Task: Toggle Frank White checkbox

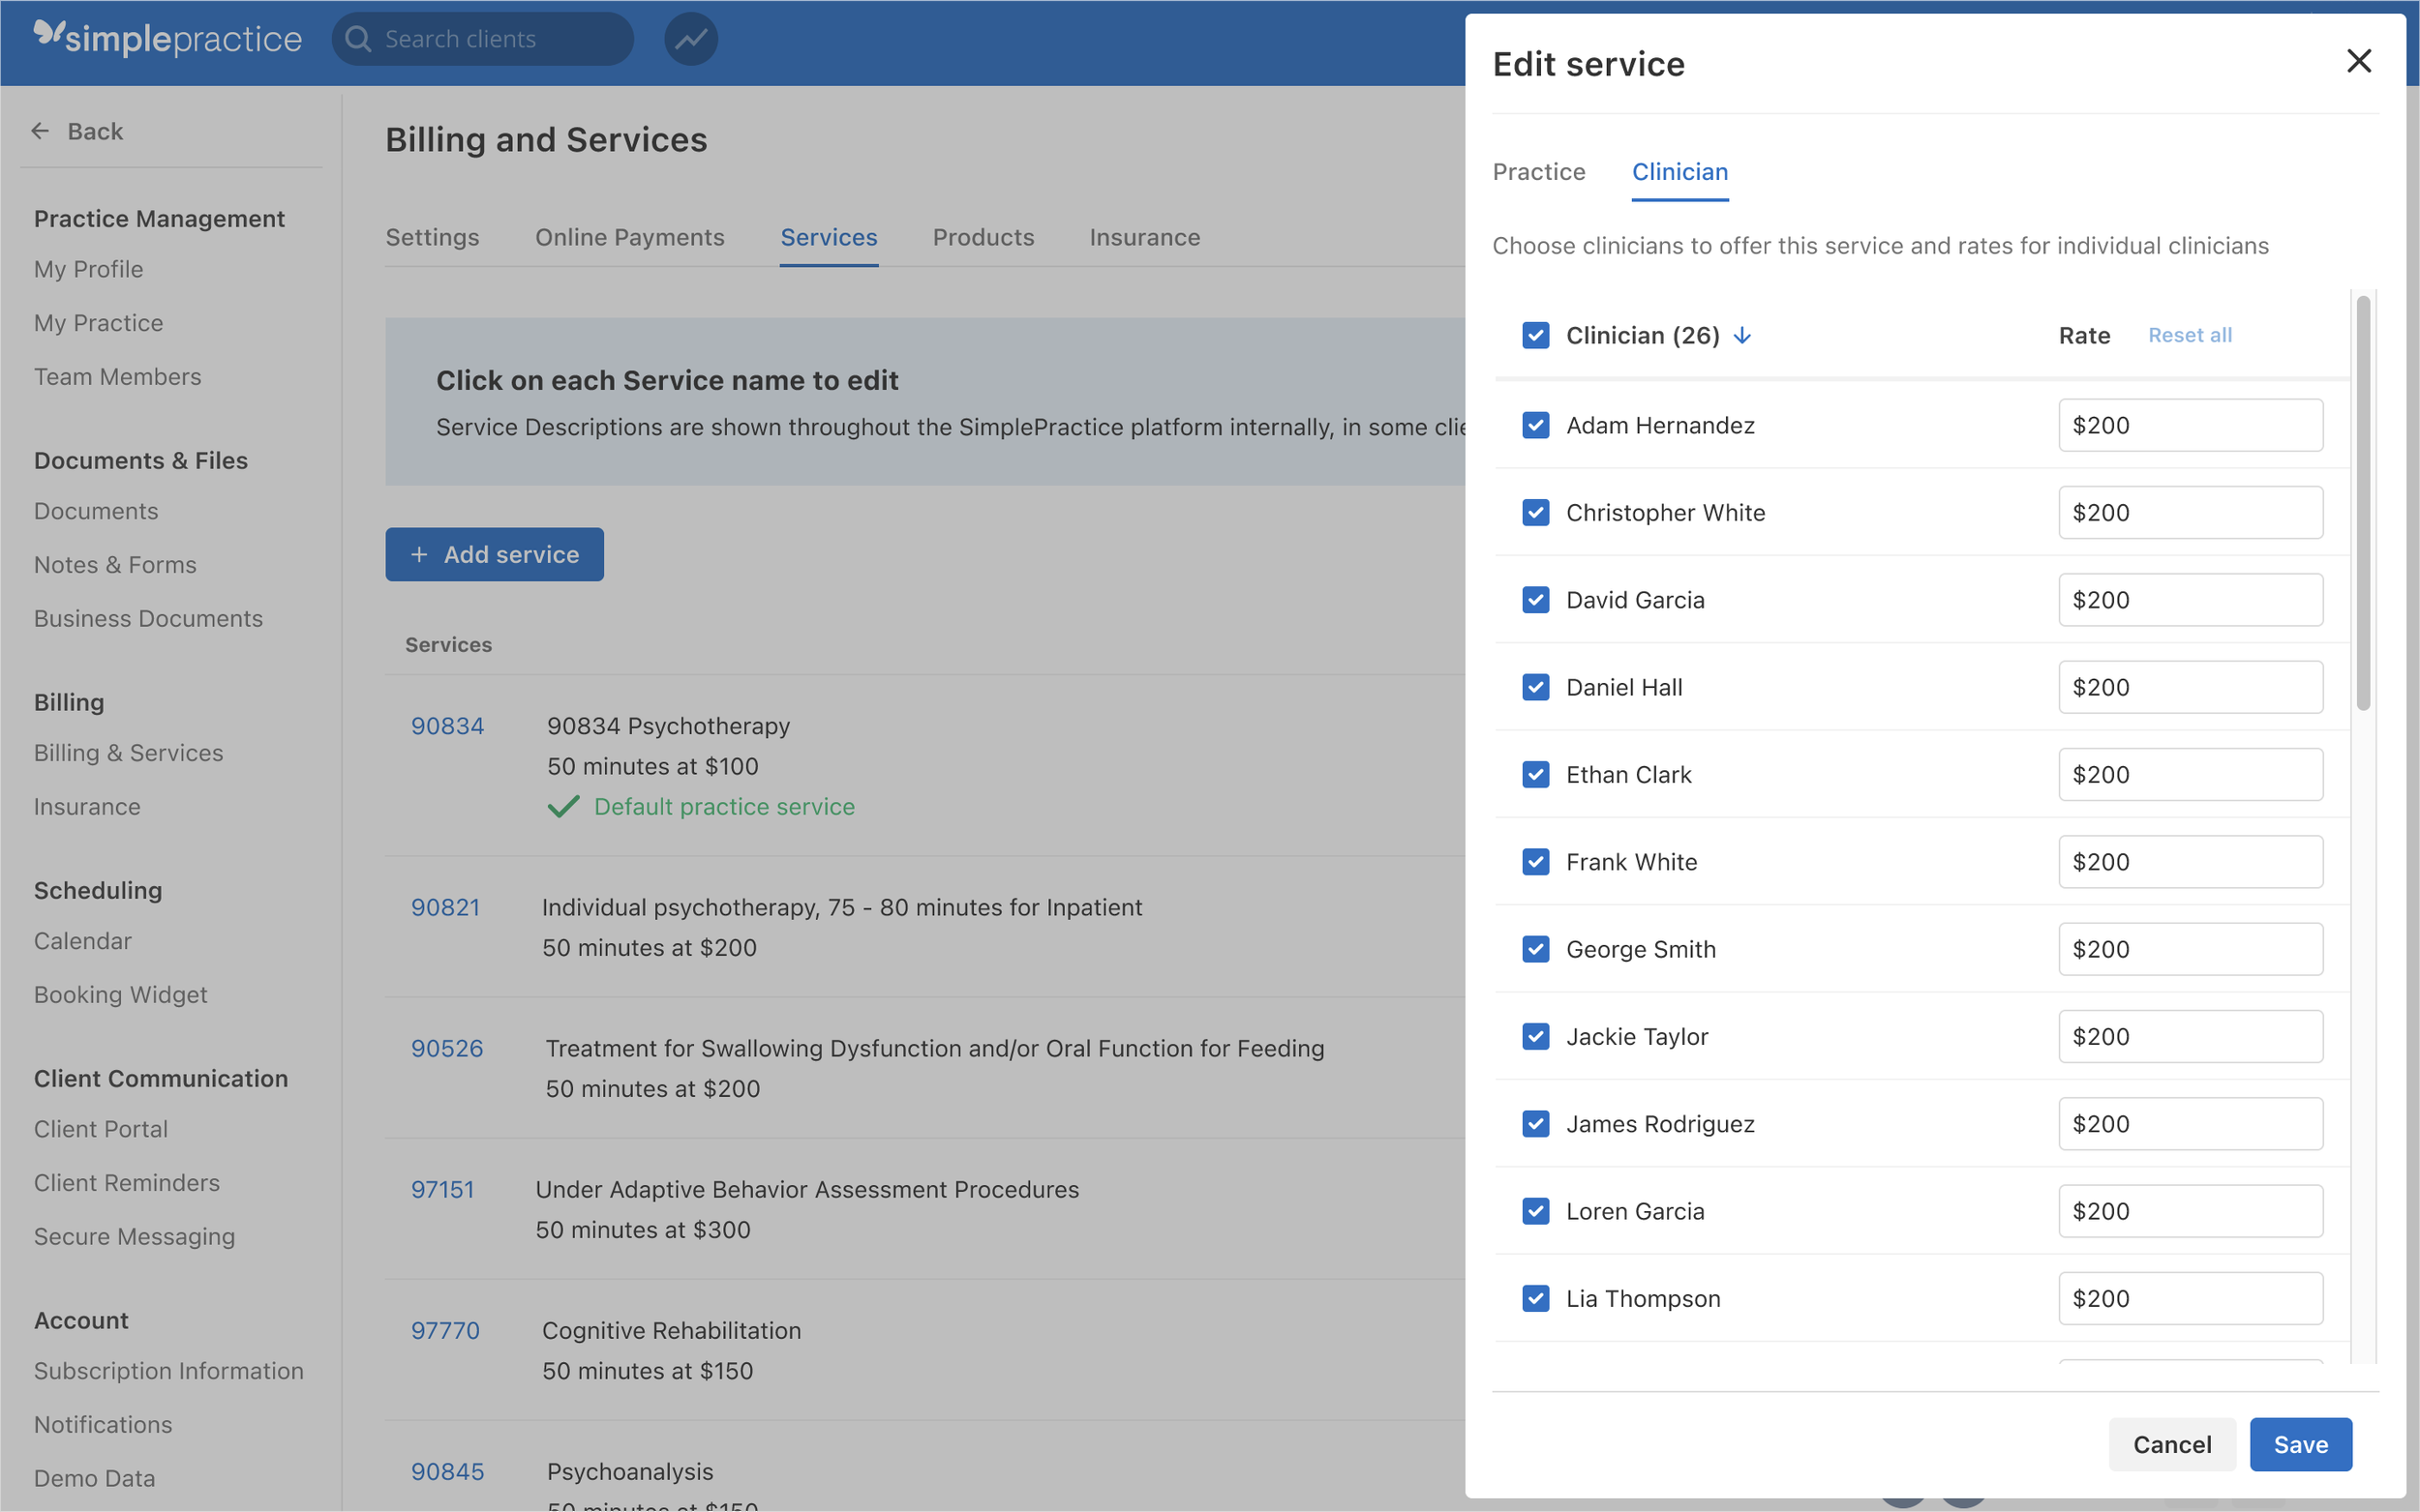Action: click(1535, 862)
